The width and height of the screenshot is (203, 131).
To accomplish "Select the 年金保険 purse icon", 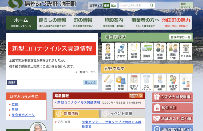I will point(121,82).
